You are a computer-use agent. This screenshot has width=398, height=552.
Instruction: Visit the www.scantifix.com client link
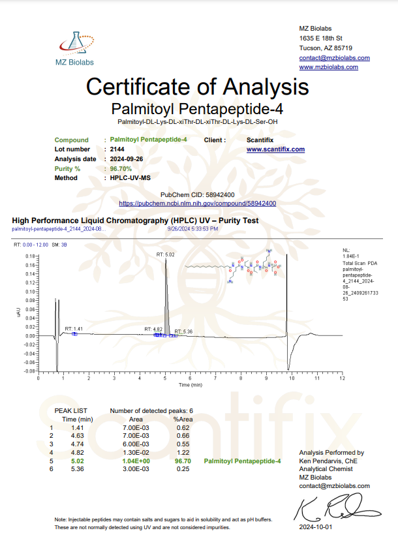275,149
